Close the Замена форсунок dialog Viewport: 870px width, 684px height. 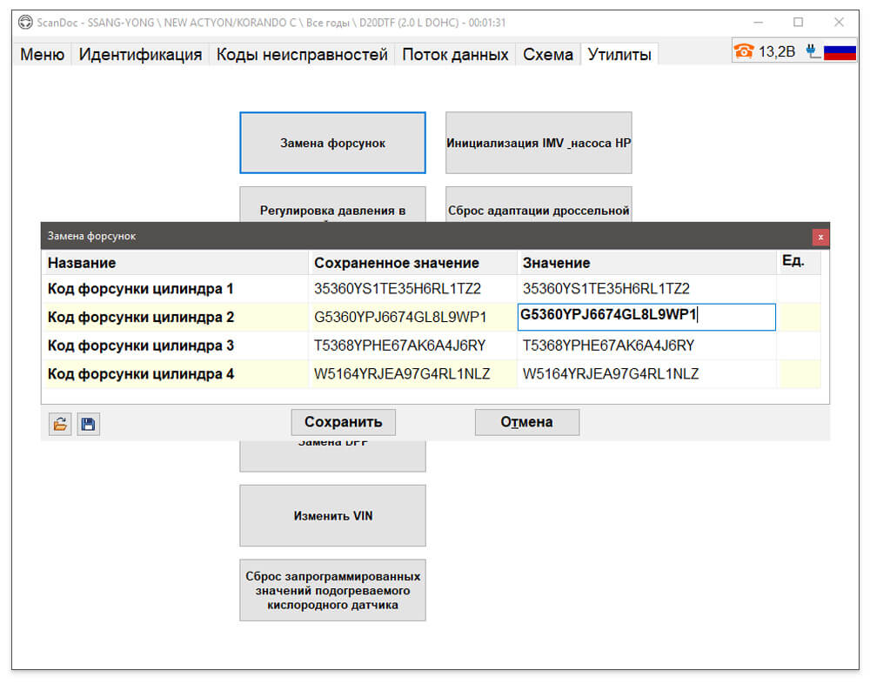pos(820,237)
